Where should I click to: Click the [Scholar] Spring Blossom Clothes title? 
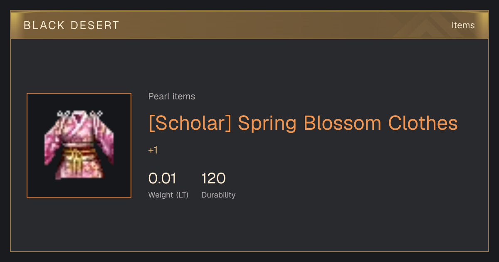[303, 123]
